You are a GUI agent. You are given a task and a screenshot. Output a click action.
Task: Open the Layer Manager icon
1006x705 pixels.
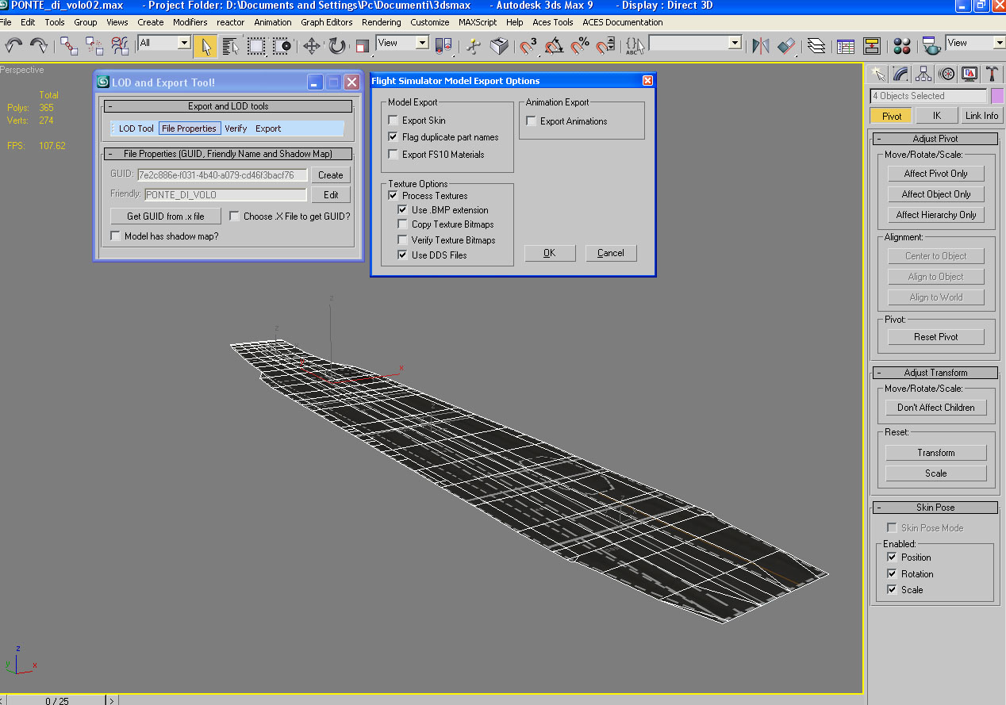[816, 46]
